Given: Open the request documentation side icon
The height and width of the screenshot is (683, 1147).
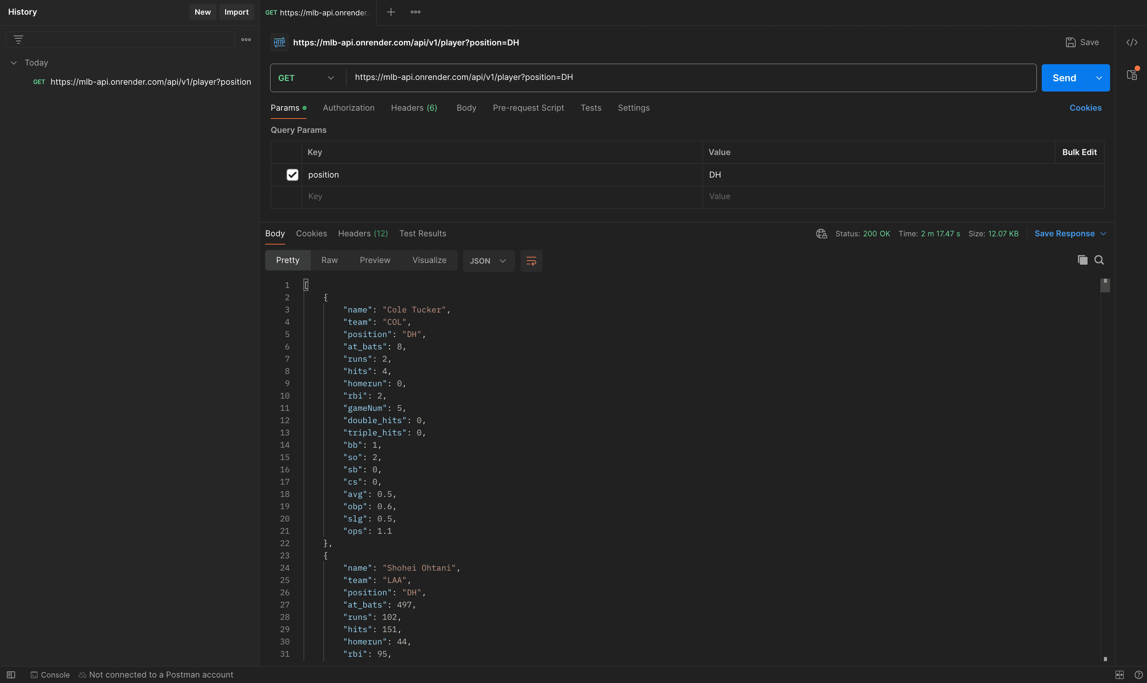Looking at the screenshot, I should click(x=1132, y=74).
